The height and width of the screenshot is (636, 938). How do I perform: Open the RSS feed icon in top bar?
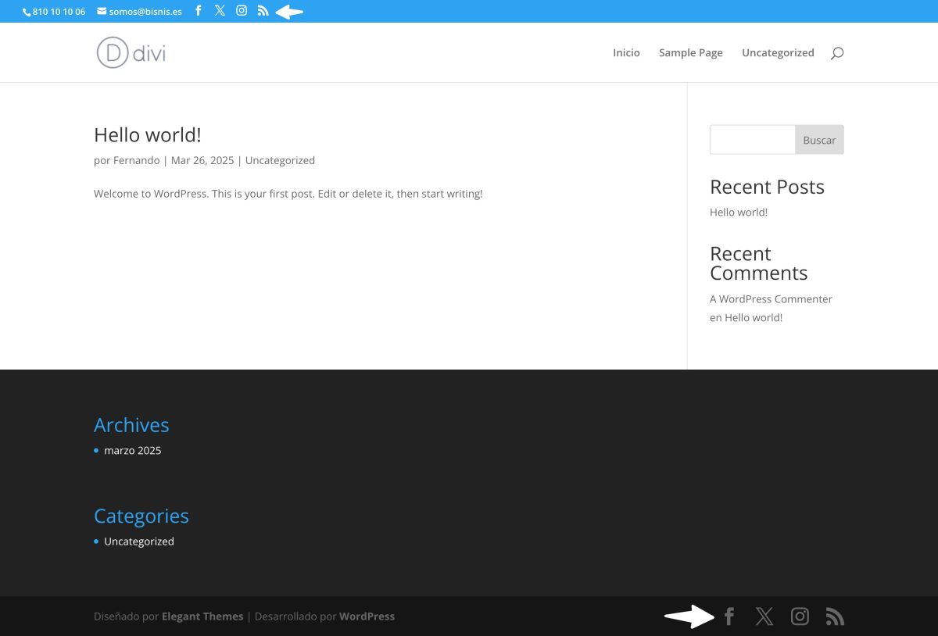click(263, 11)
